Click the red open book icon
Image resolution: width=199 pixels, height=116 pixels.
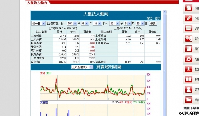point(189,79)
